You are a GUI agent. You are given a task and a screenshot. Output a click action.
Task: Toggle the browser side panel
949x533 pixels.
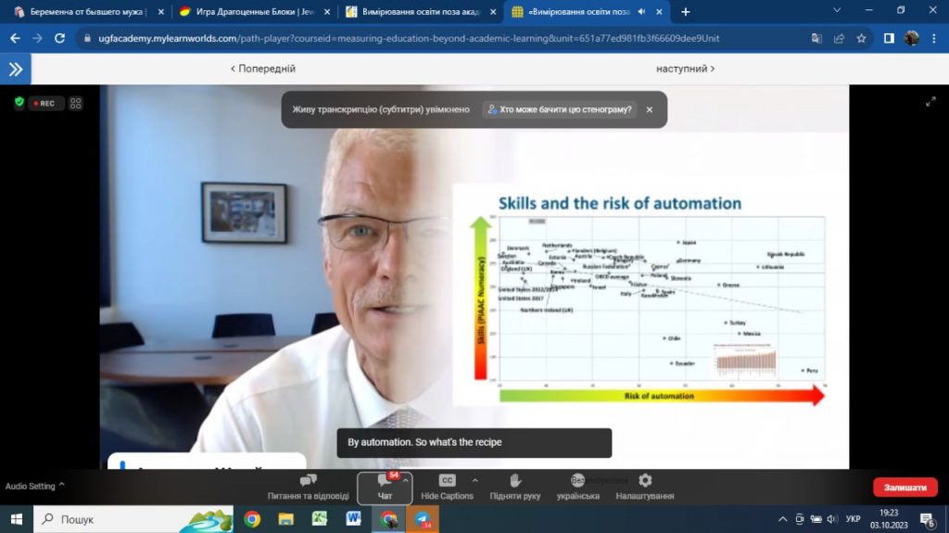pyautogui.click(x=888, y=38)
